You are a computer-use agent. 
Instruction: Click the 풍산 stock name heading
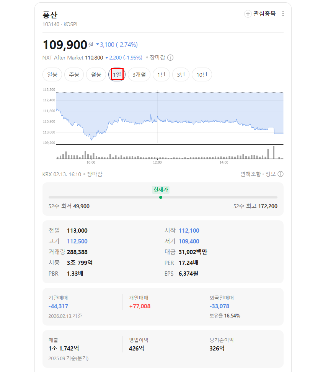pos(50,15)
